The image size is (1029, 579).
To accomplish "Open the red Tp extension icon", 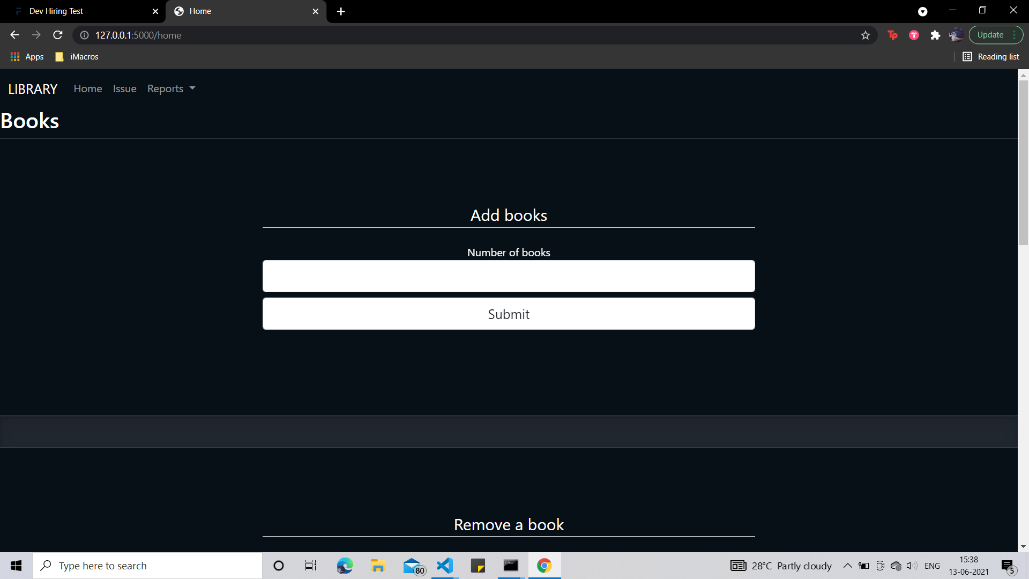I will coord(892,35).
